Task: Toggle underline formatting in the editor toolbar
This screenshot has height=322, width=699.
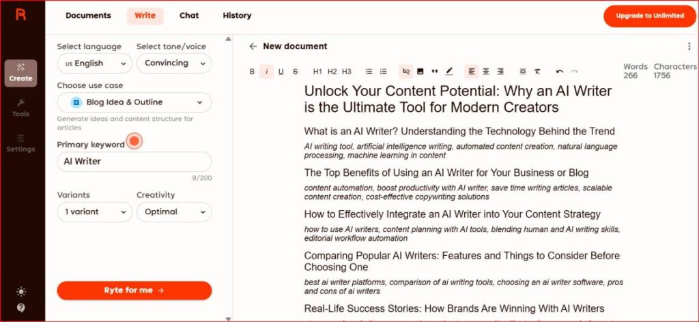Action: (x=281, y=71)
